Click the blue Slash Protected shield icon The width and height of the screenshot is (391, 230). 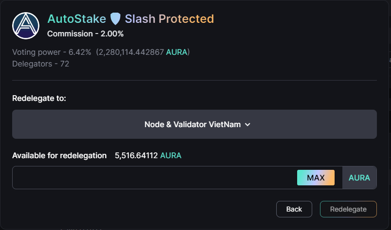(115, 19)
